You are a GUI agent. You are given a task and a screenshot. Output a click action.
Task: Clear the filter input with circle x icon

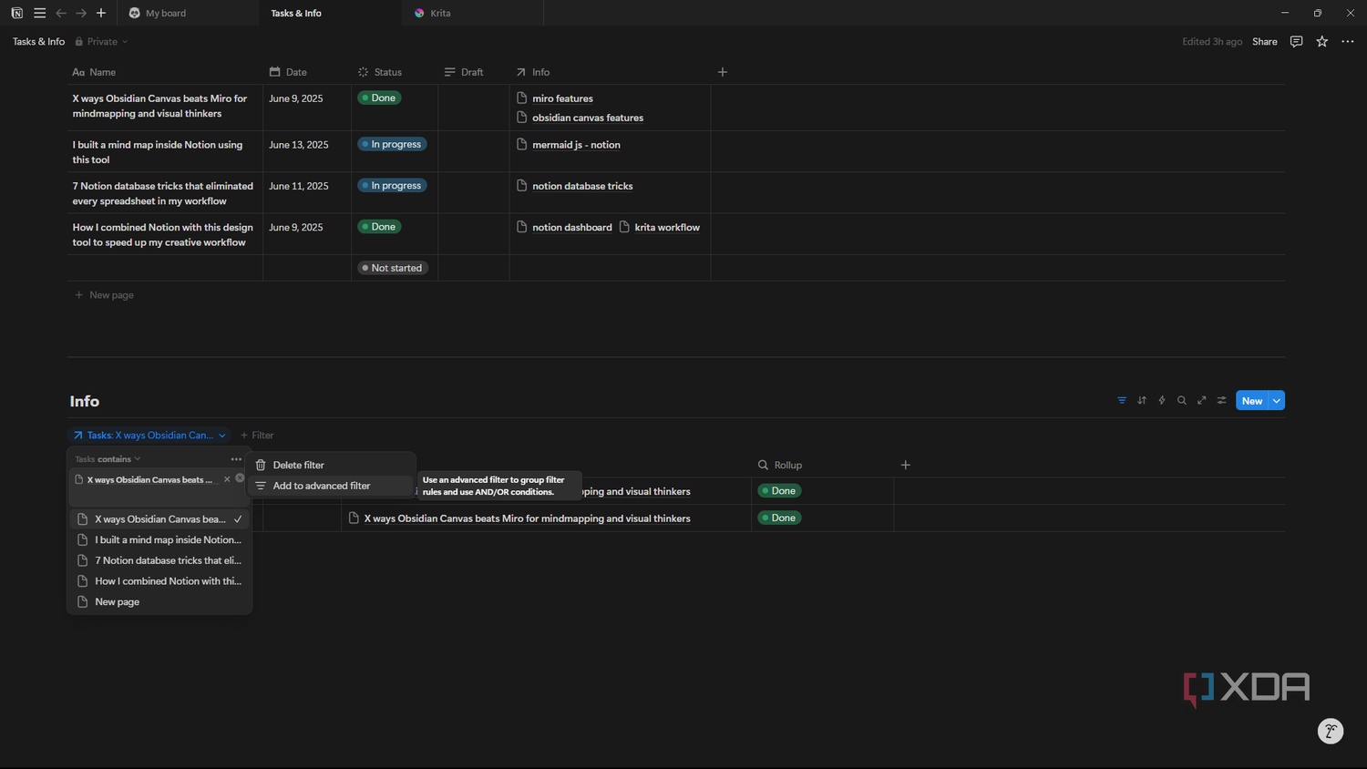click(240, 478)
